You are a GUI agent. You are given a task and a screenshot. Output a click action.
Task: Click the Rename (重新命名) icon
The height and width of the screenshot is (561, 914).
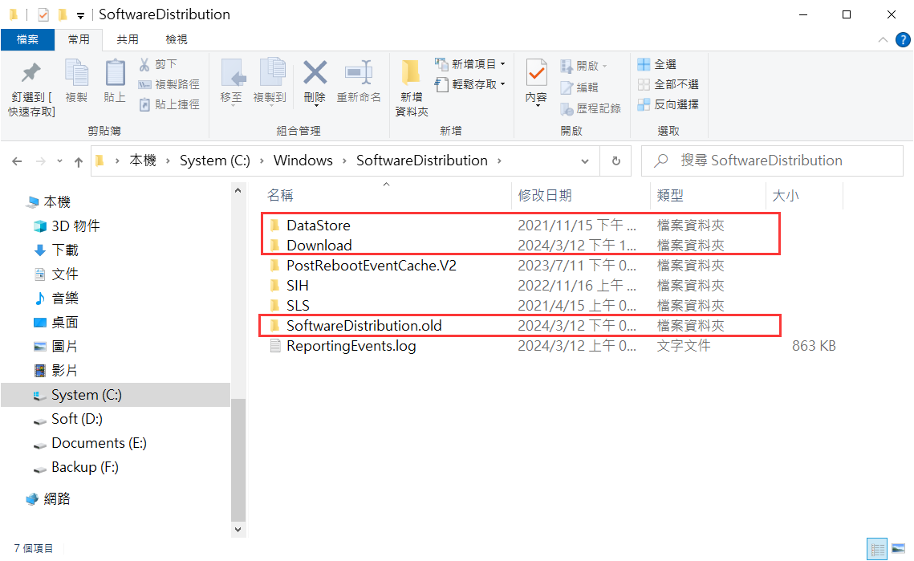click(359, 74)
